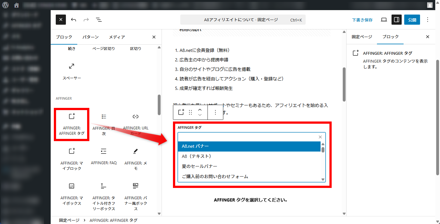
Task: Insert AFFINGER titled free box block
Action: tap(104, 197)
